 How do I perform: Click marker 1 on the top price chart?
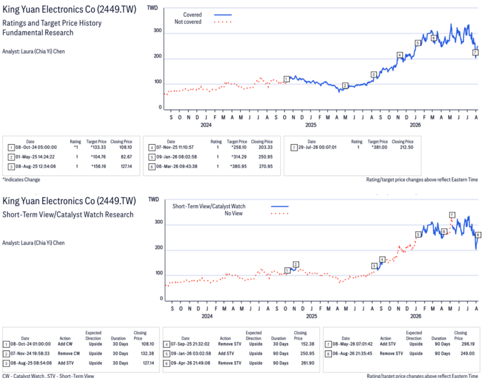click(286, 79)
